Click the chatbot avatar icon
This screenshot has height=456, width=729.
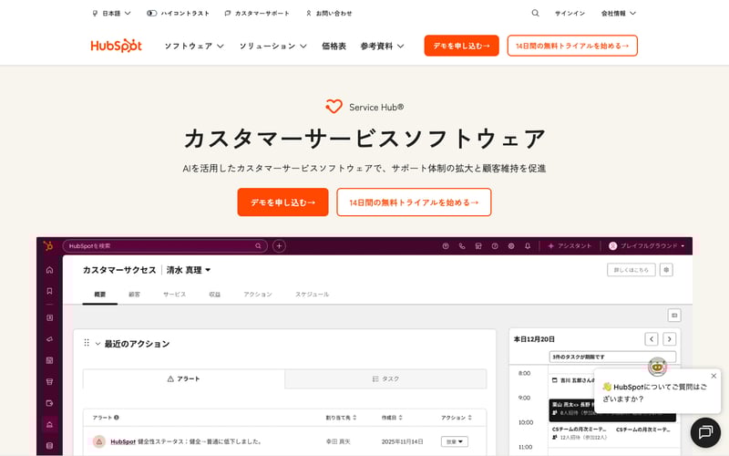pos(657,367)
